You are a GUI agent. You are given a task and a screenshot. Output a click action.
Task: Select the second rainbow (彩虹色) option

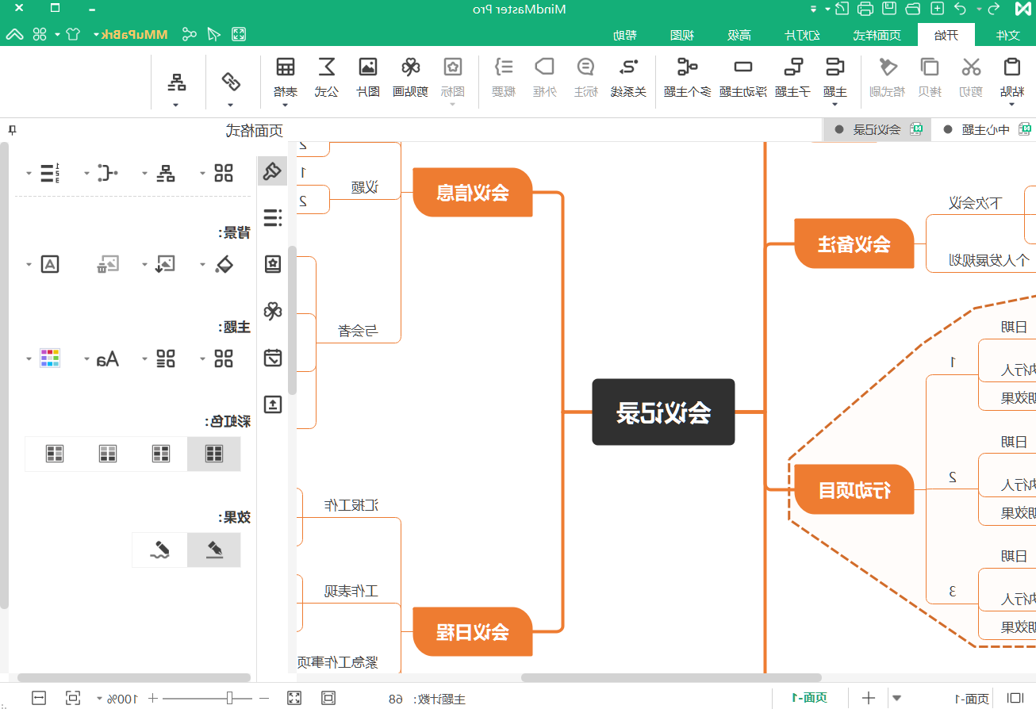coord(161,454)
